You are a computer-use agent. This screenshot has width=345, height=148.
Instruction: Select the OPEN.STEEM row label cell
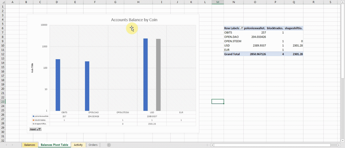click(234, 41)
